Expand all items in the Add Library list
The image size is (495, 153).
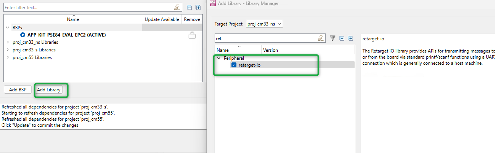(x=350, y=38)
